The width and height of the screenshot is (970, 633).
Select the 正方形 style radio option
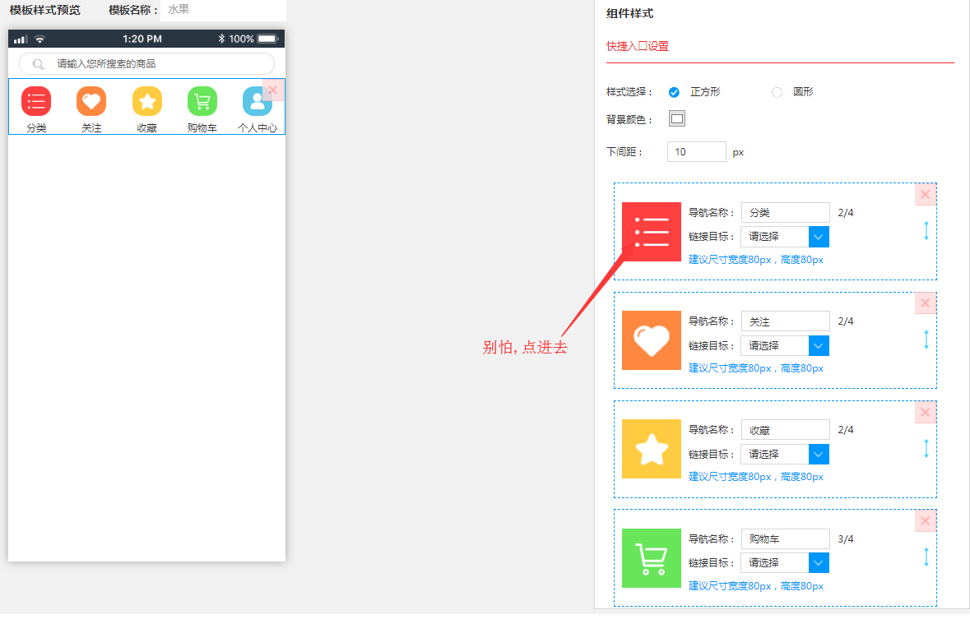tap(674, 92)
